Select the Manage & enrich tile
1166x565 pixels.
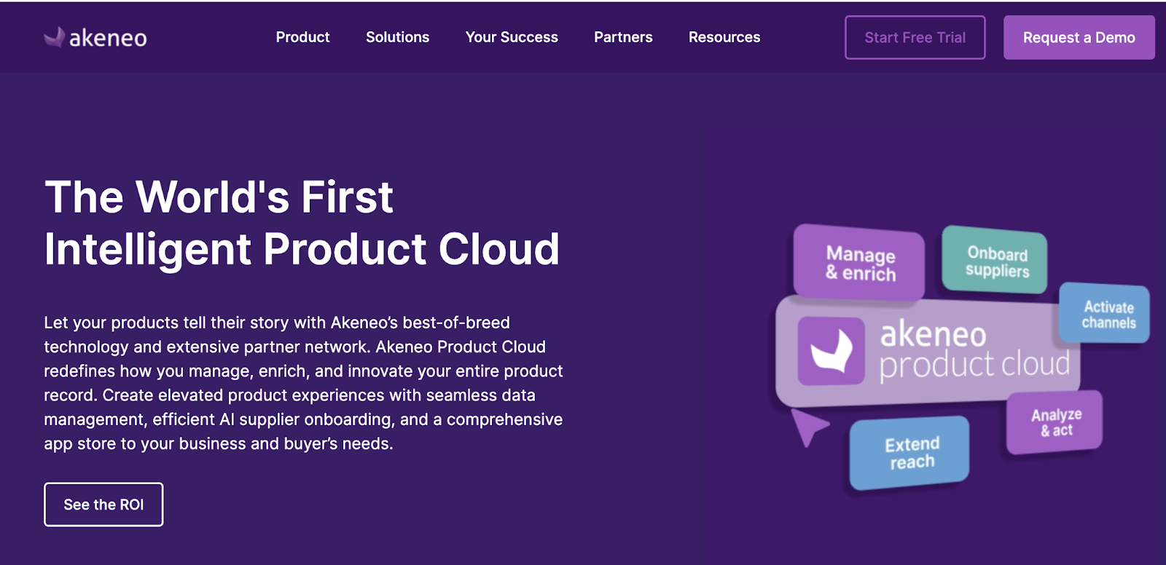[x=860, y=264]
